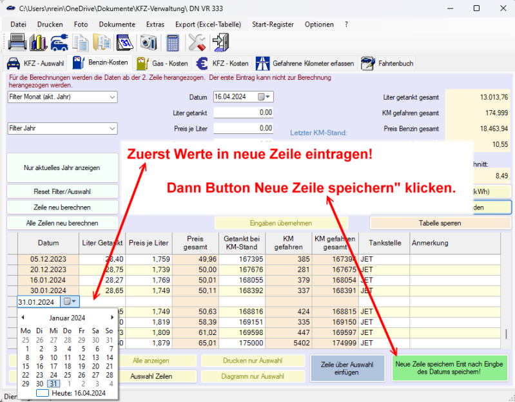Click Neue Zeile speichern button
The width and height of the screenshot is (515, 402).
coord(449,368)
